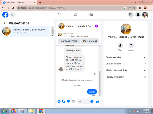Open Chrome side panel icon
This screenshot has width=153, height=114.
pyautogui.click(x=140, y=8)
